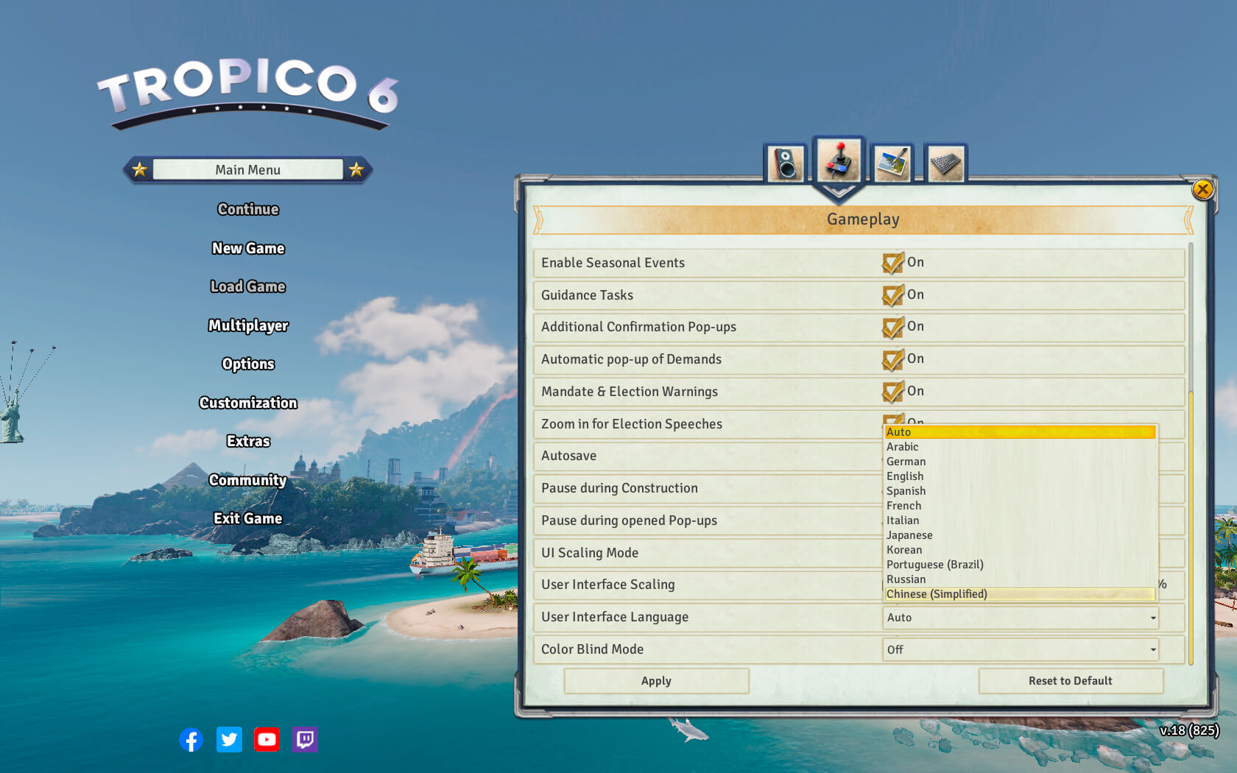Open Load Game from main menu

click(x=248, y=286)
